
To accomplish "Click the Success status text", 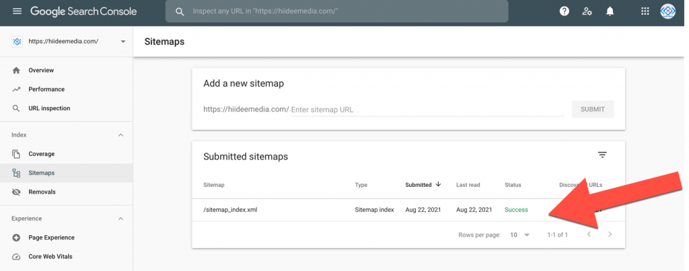I will click(x=516, y=210).
